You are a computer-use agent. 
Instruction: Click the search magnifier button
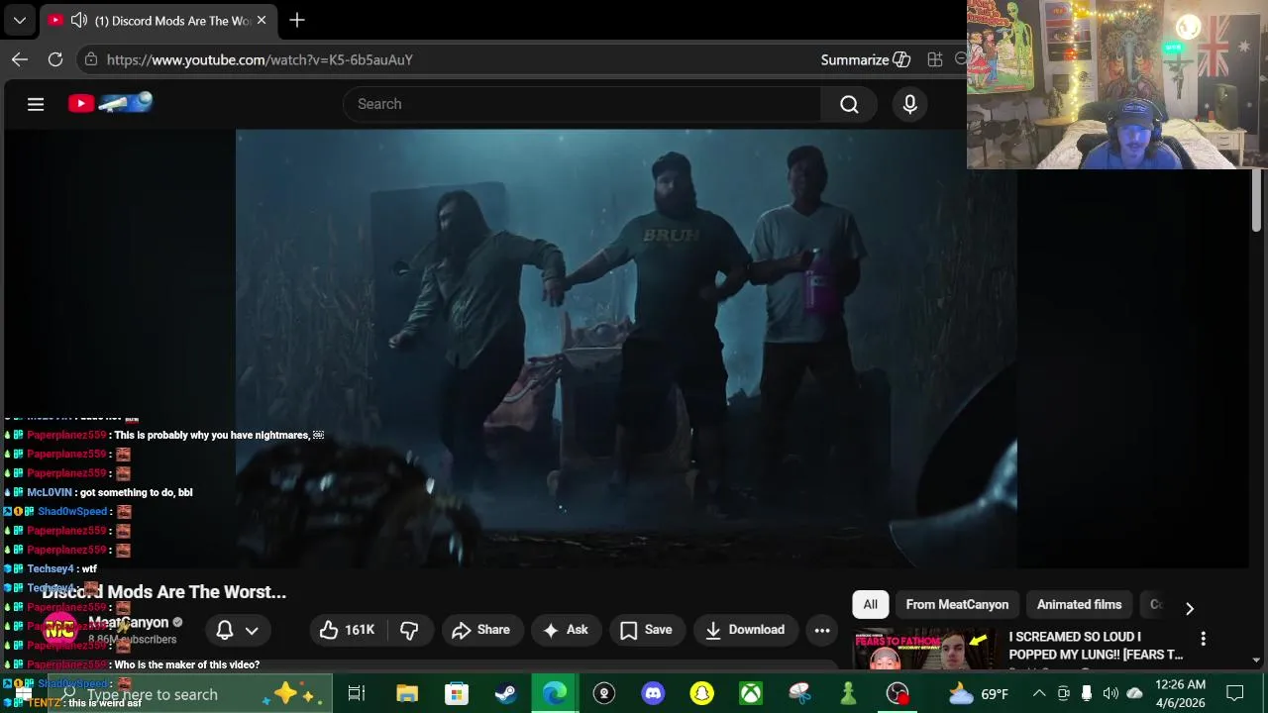849,104
